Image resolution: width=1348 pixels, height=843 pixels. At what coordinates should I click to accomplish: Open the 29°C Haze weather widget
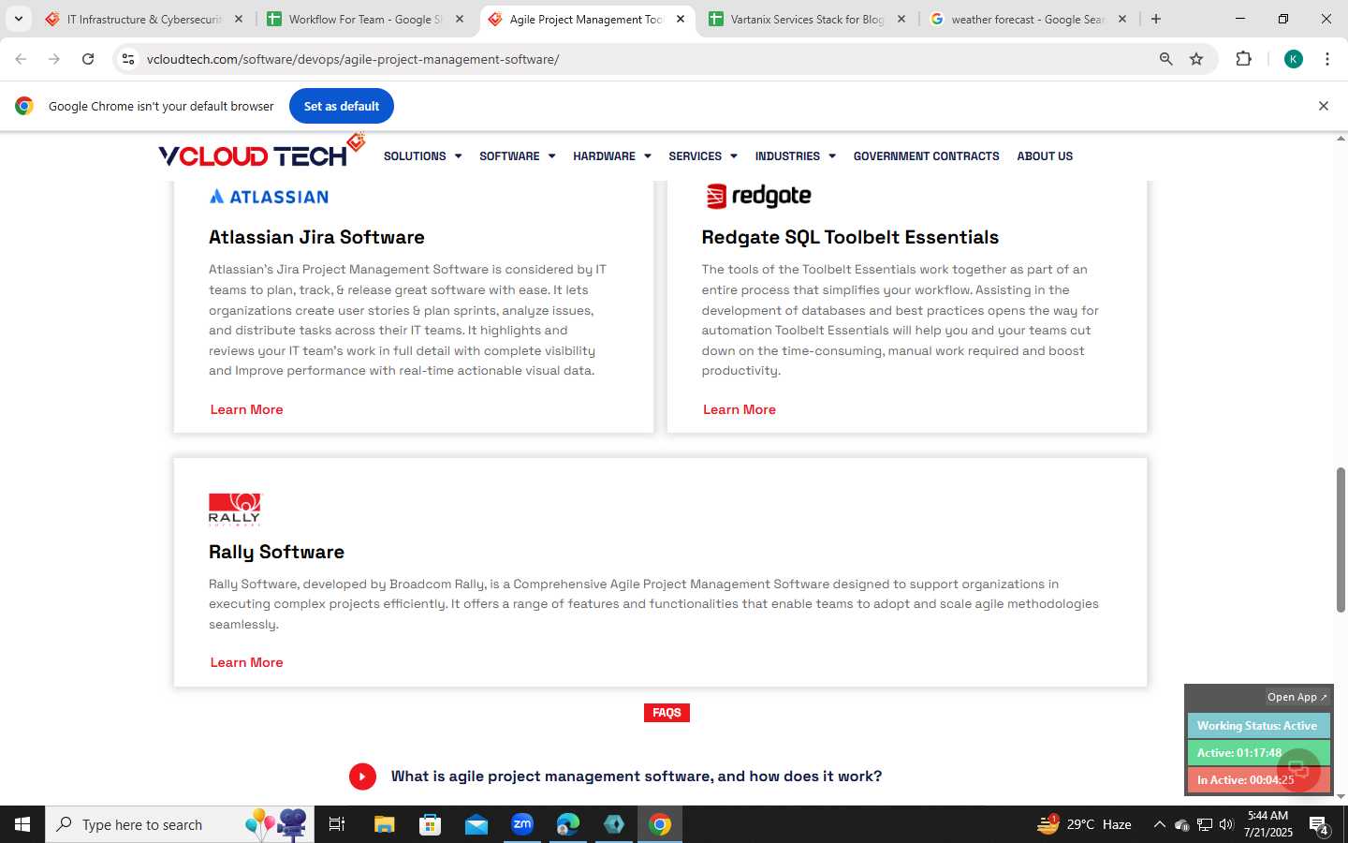click(1084, 824)
